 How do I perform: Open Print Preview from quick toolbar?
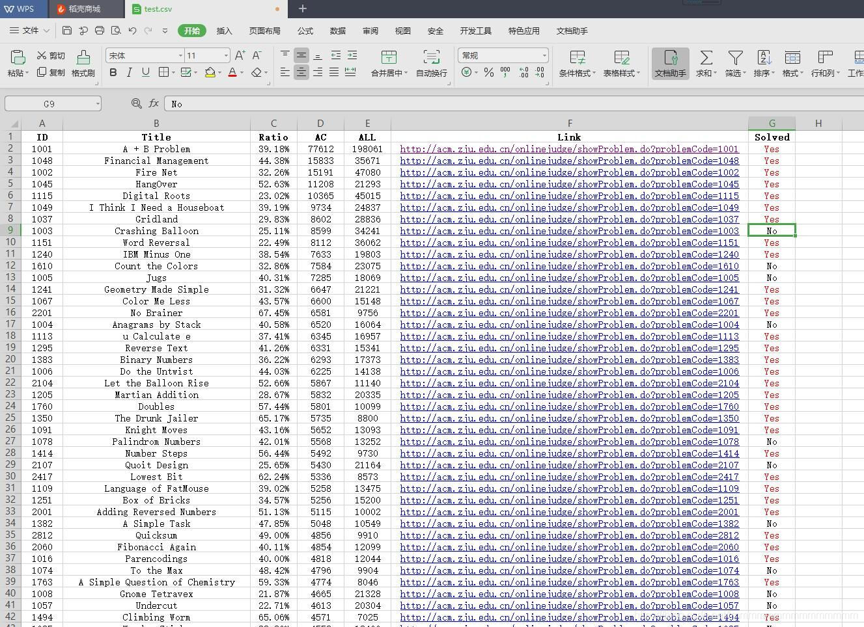pos(116,30)
